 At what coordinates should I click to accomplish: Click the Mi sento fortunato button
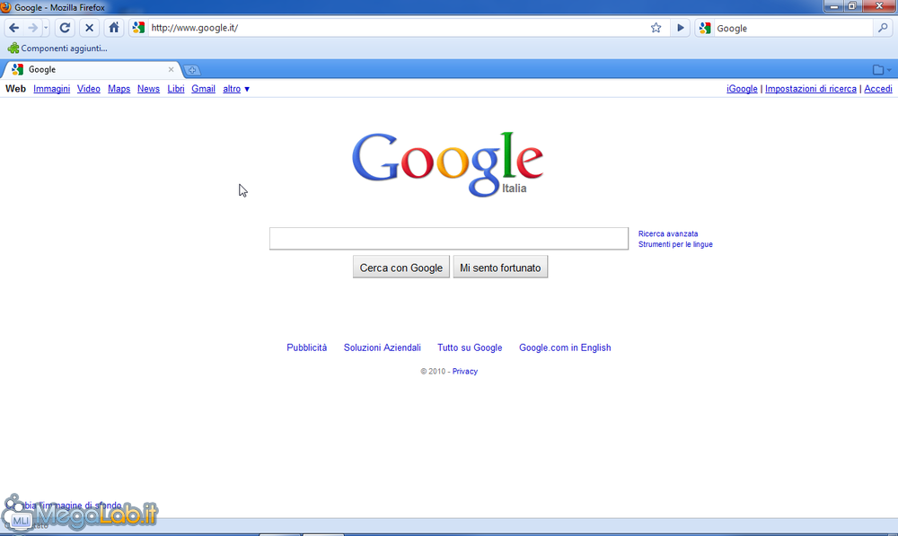(500, 268)
